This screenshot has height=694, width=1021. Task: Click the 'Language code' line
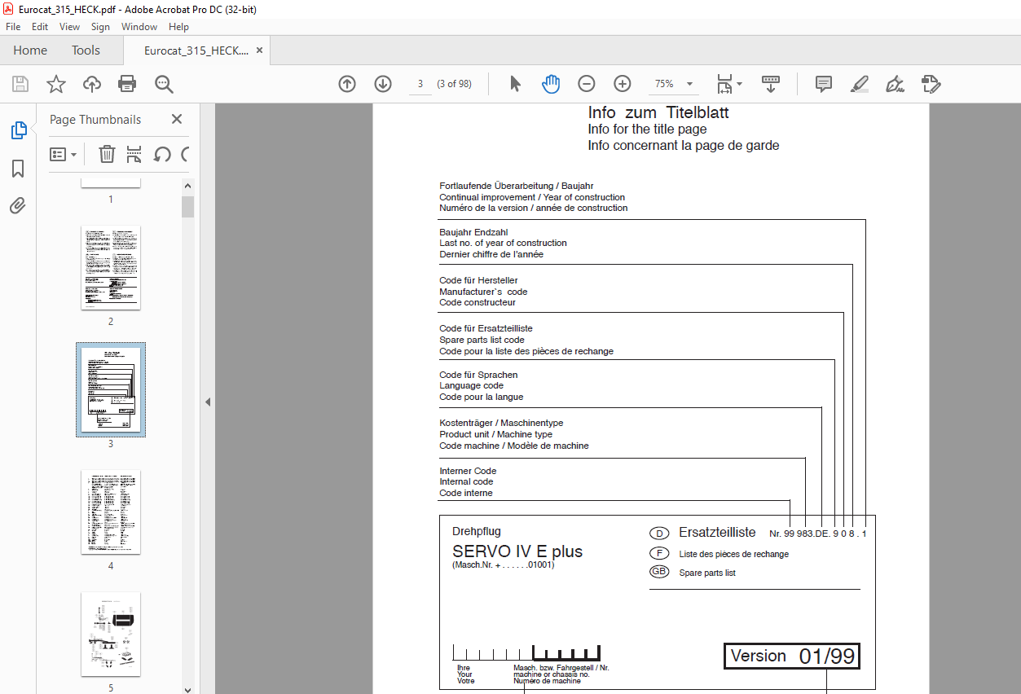471,385
